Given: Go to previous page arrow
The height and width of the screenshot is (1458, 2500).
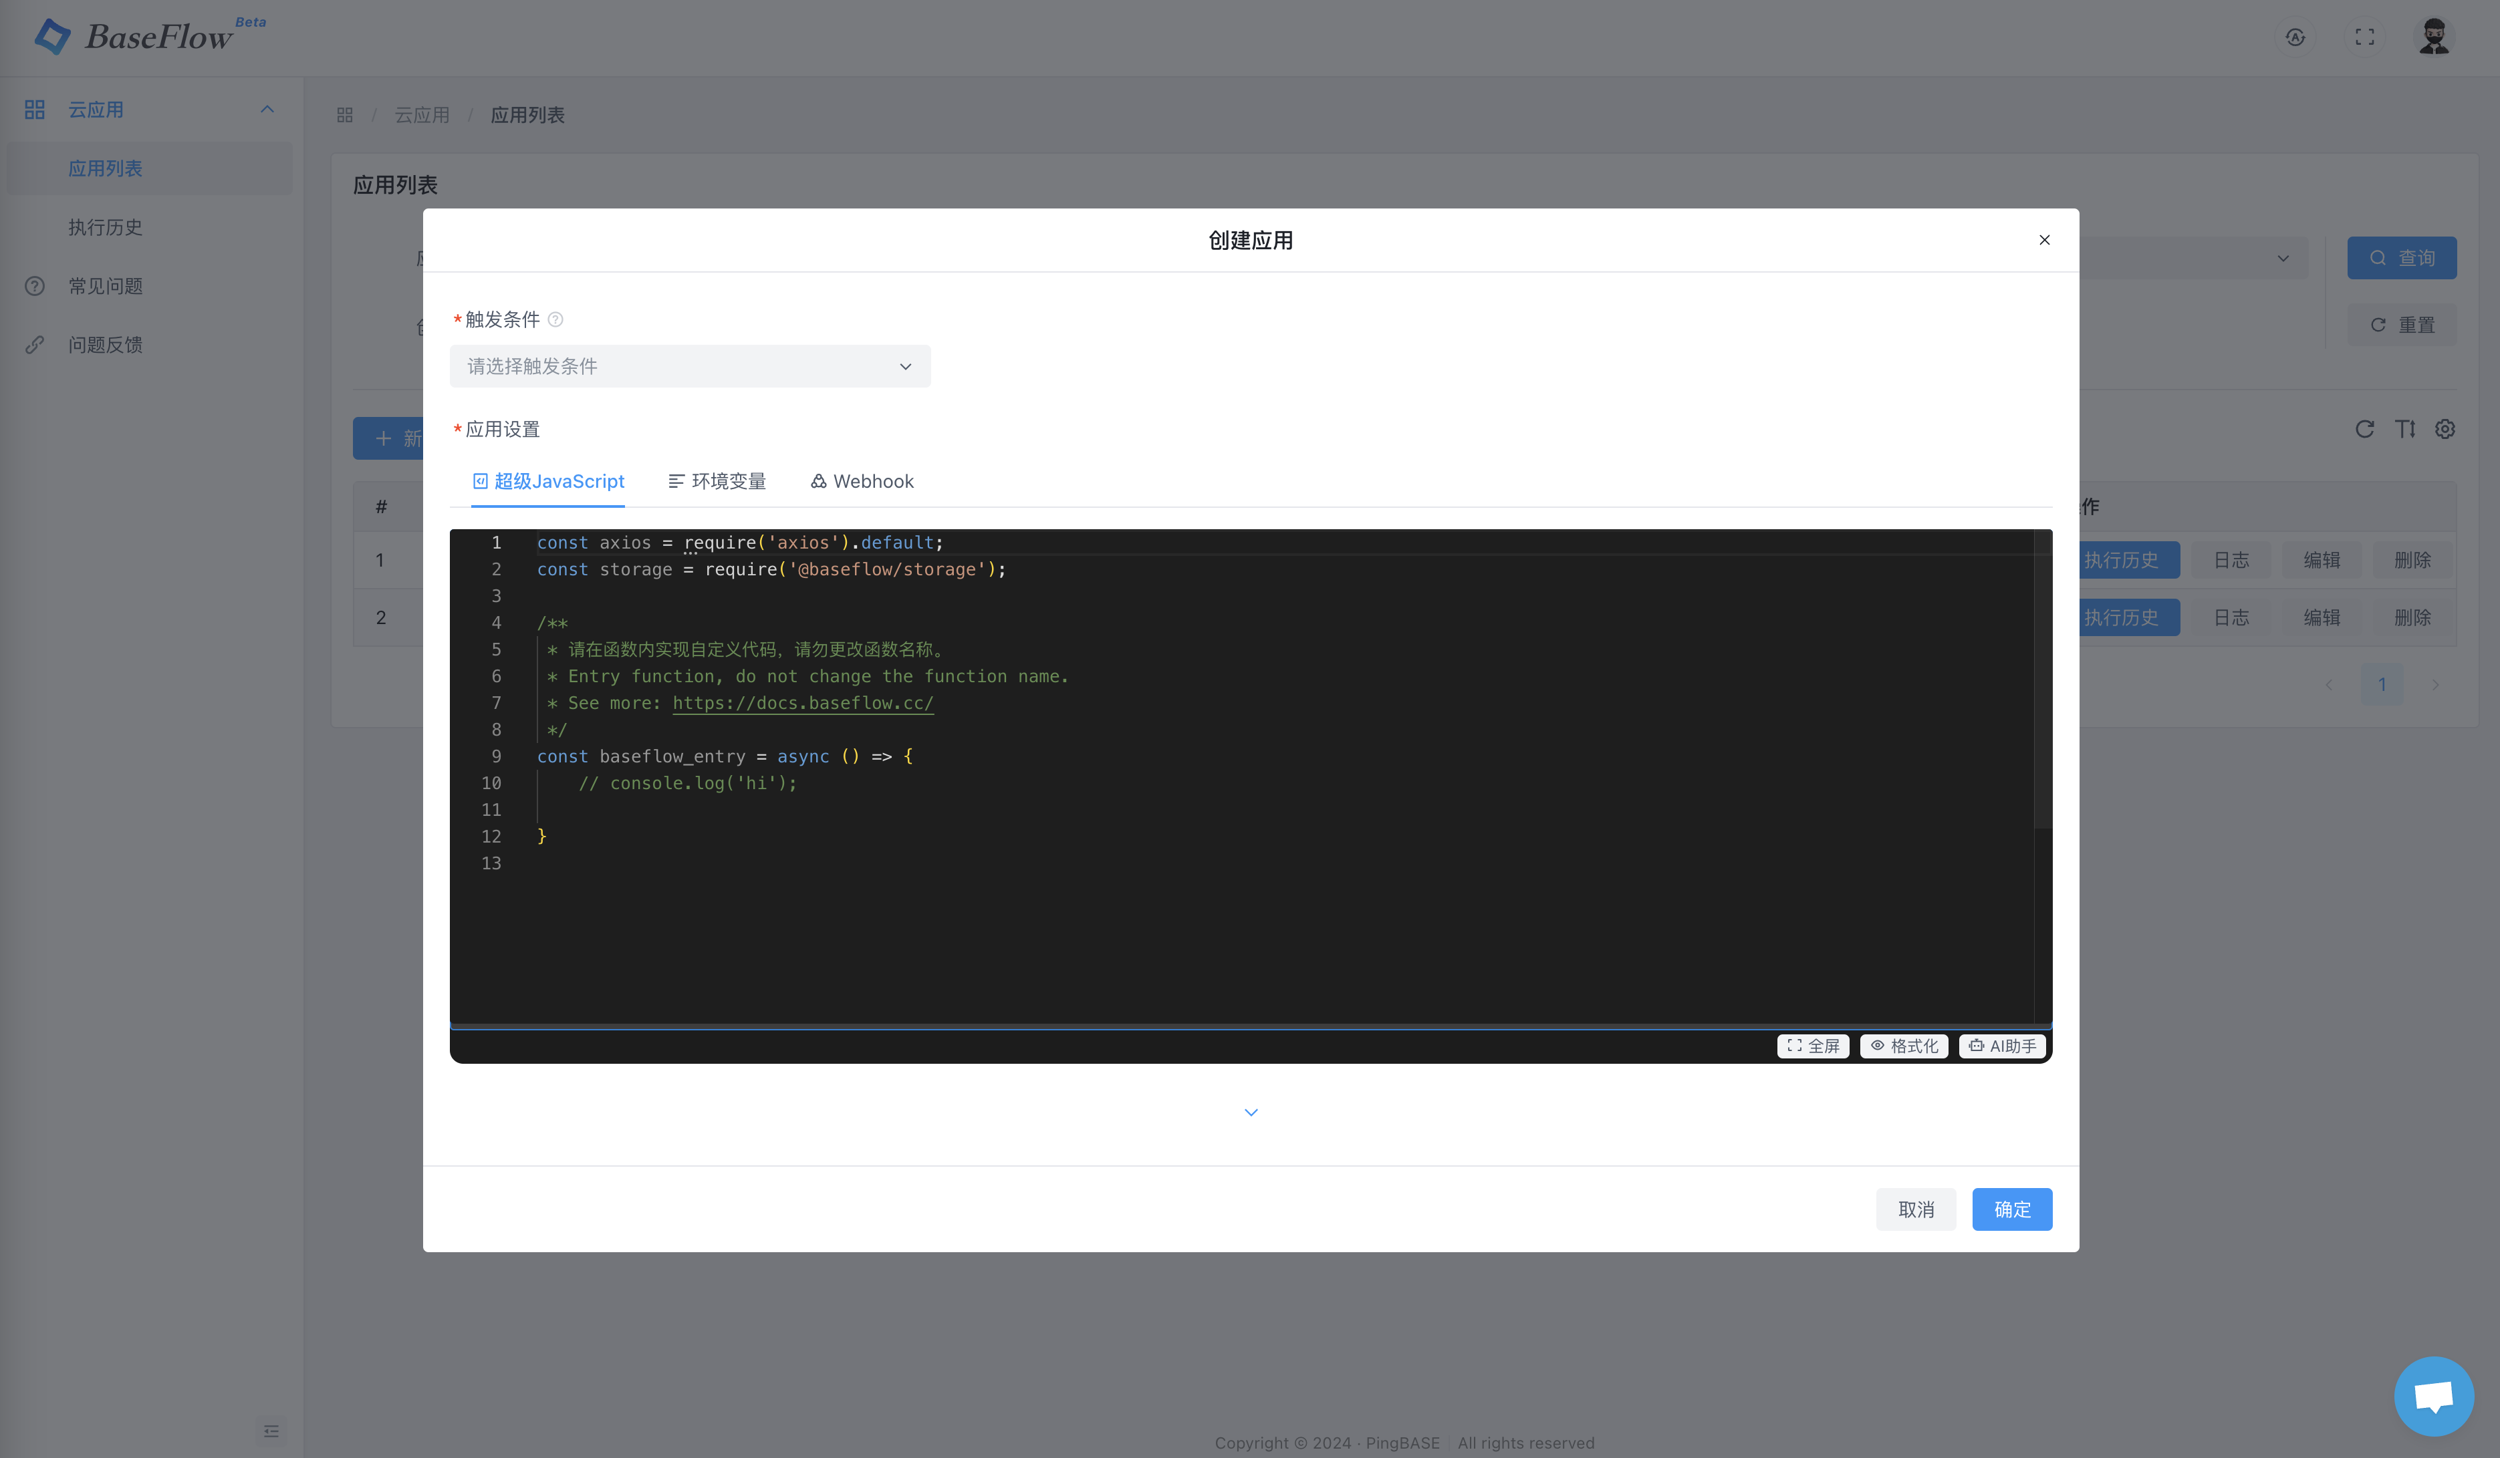Looking at the screenshot, I should click(x=2330, y=684).
